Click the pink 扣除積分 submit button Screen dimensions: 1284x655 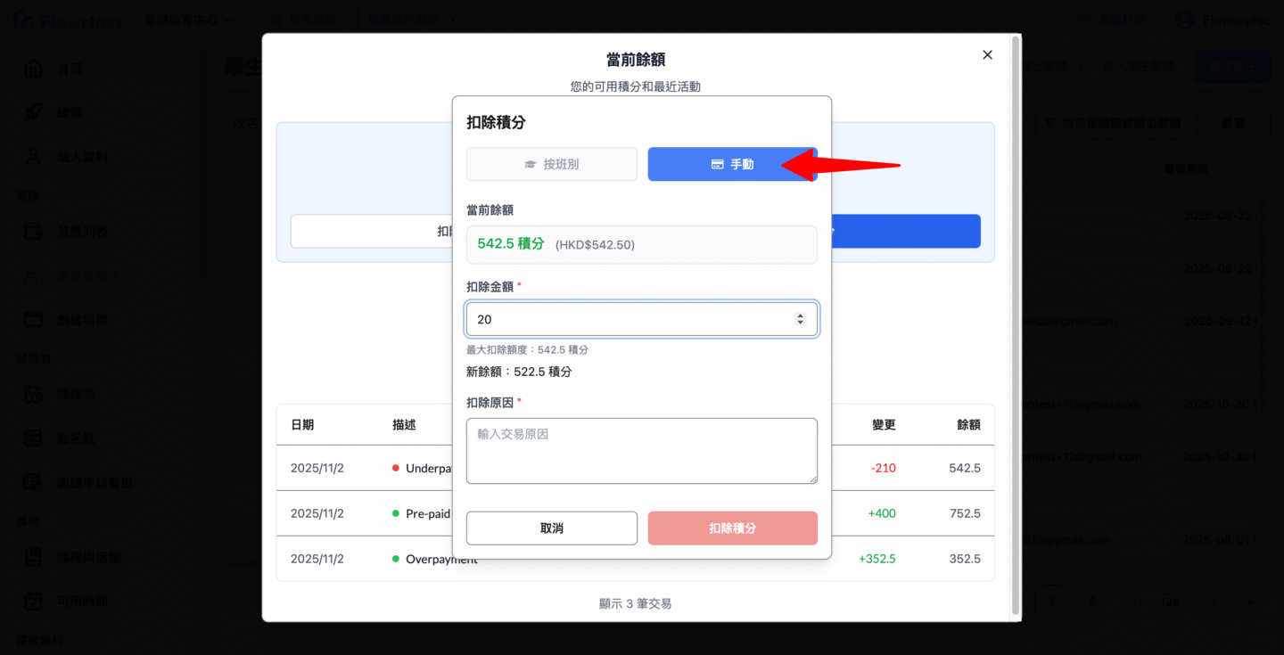click(732, 528)
